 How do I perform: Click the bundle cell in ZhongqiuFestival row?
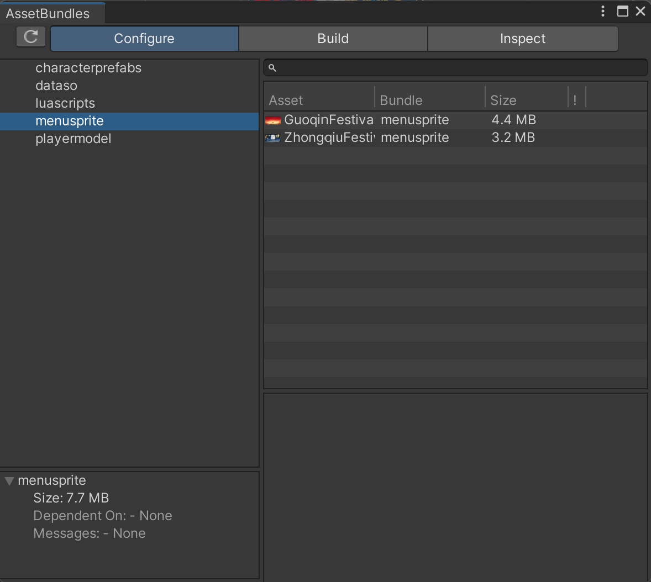(x=415, y=137)
